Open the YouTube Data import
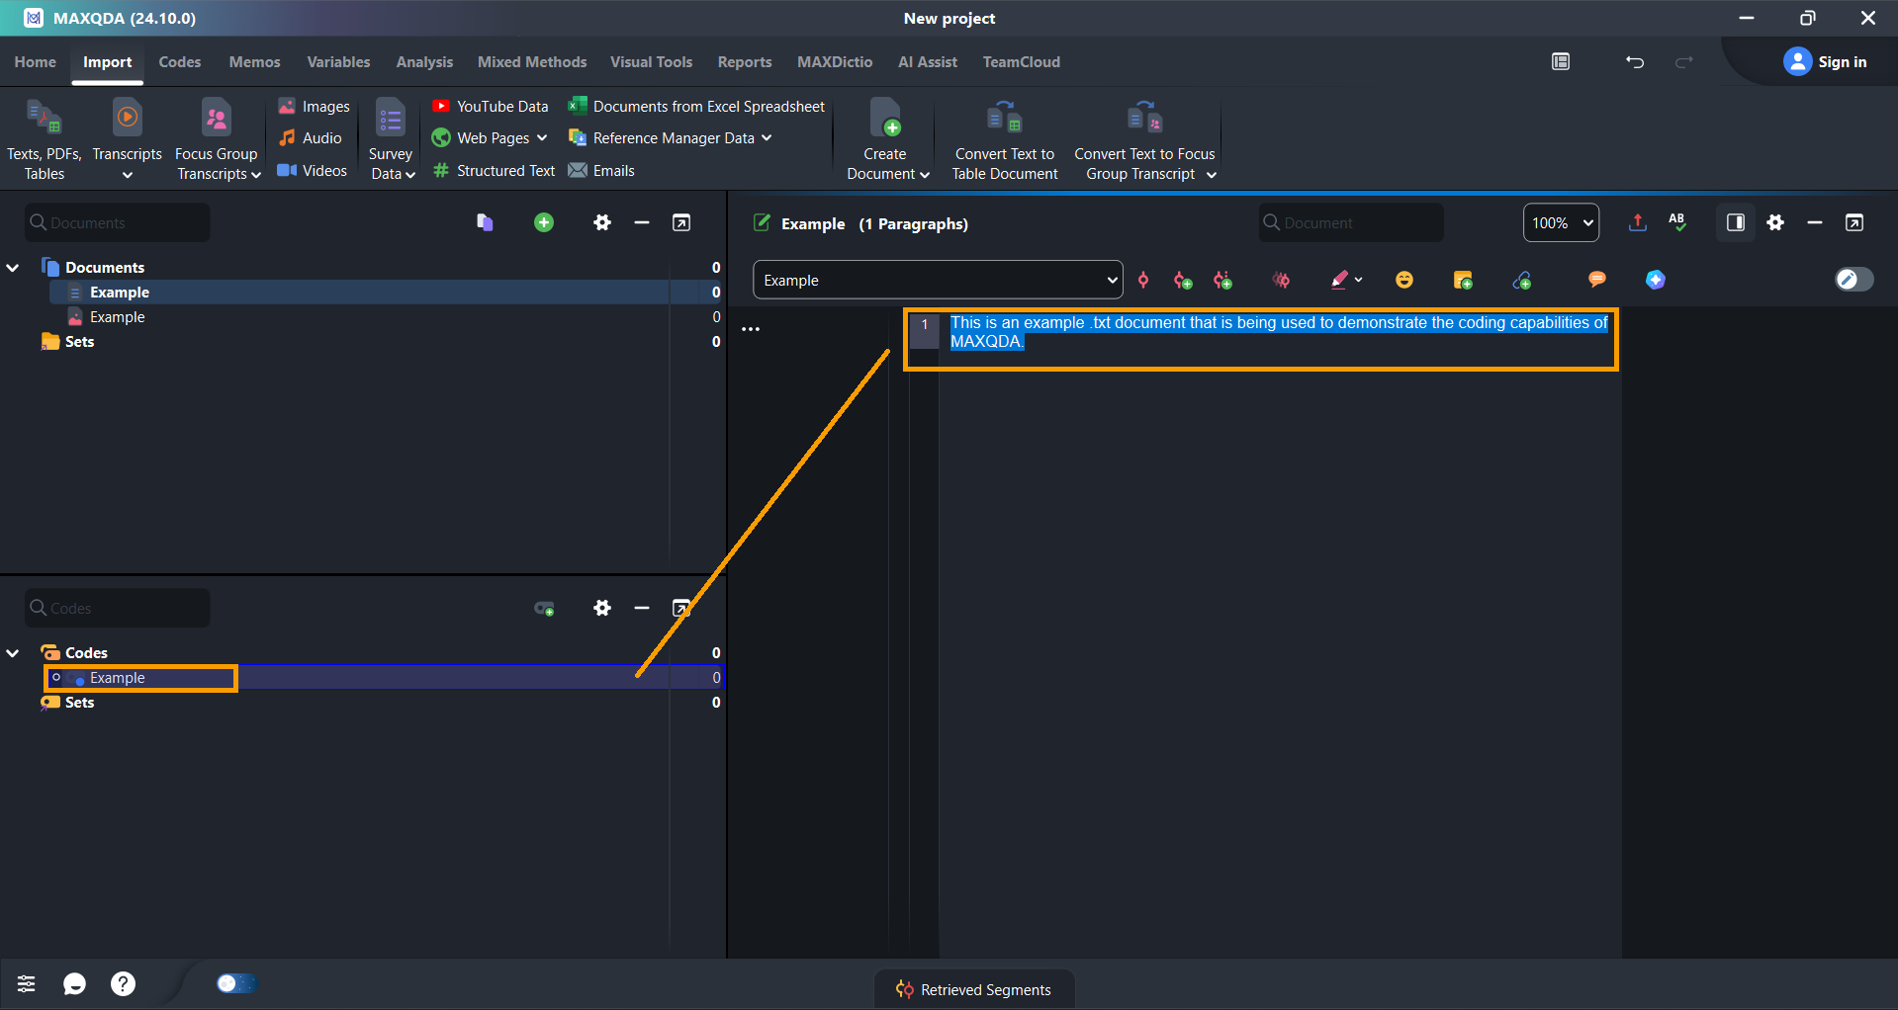The width and height of the screenshot is (1898, 1010). click(491, 107)
